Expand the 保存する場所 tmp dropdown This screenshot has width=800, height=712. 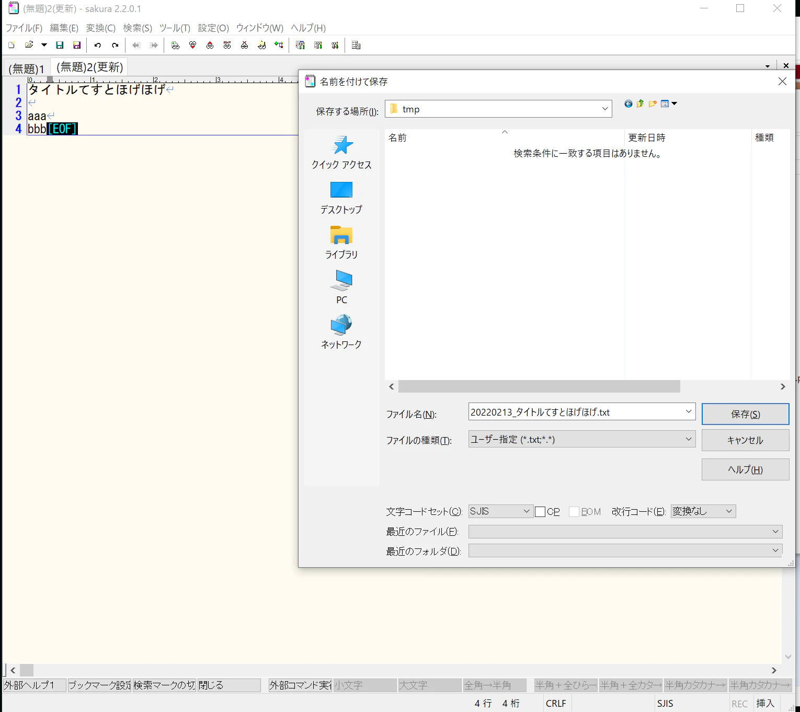tap(605, 109)
